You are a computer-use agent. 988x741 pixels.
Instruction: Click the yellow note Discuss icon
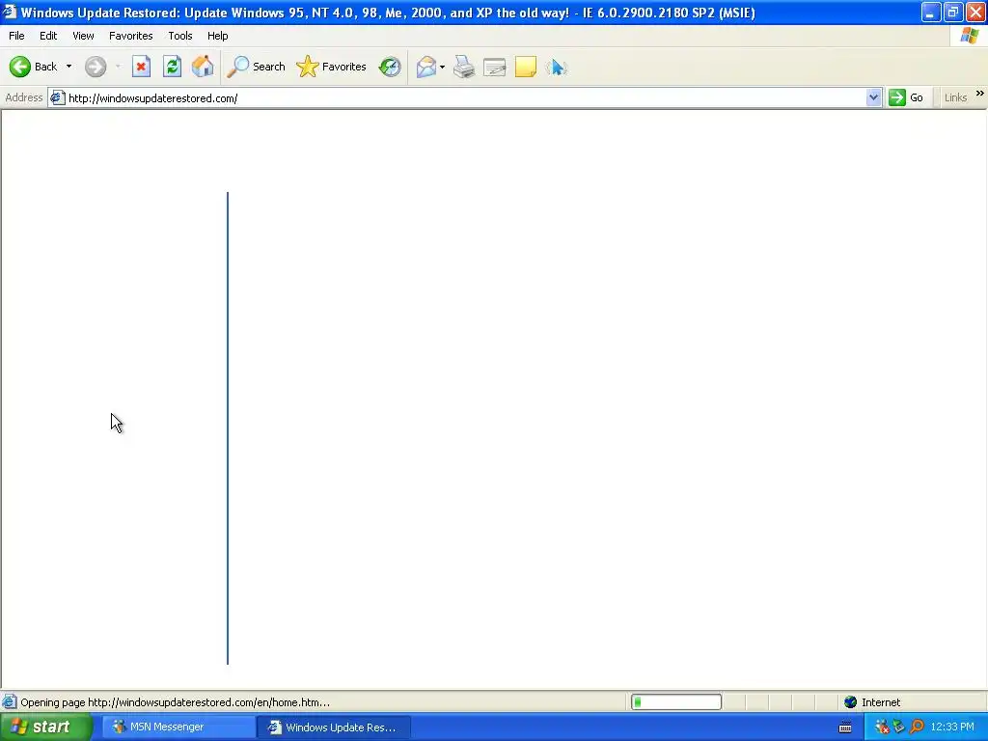pos(526,67)
